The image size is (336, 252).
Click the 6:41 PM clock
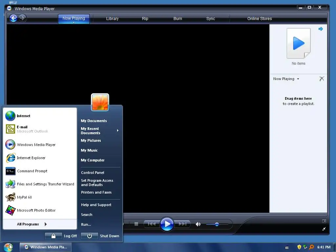[324, 247]
